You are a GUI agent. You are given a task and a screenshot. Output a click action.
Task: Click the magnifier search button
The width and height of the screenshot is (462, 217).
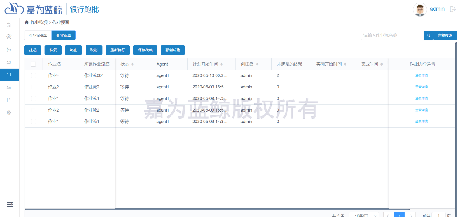pyautogui.click(x=428, y=35)
